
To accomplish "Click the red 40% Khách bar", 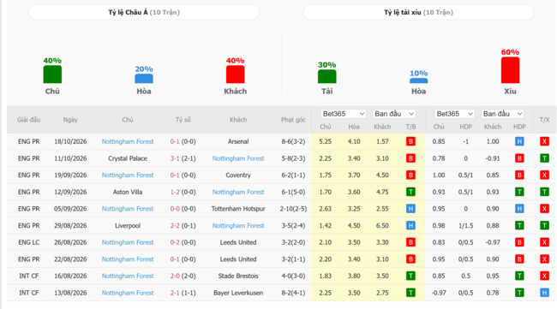I will click(235, 74).
